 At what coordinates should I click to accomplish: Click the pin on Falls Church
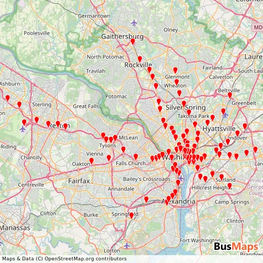pyautogui.click(x=136, y=157)
